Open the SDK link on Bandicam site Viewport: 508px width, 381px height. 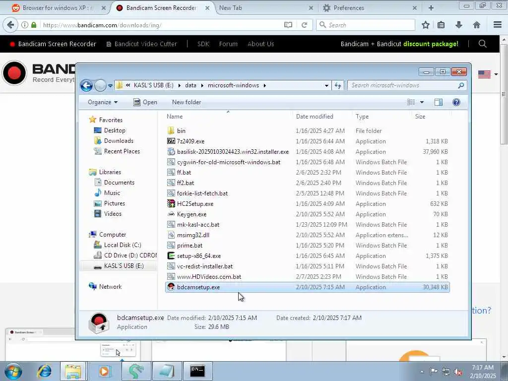coord(203,44)
